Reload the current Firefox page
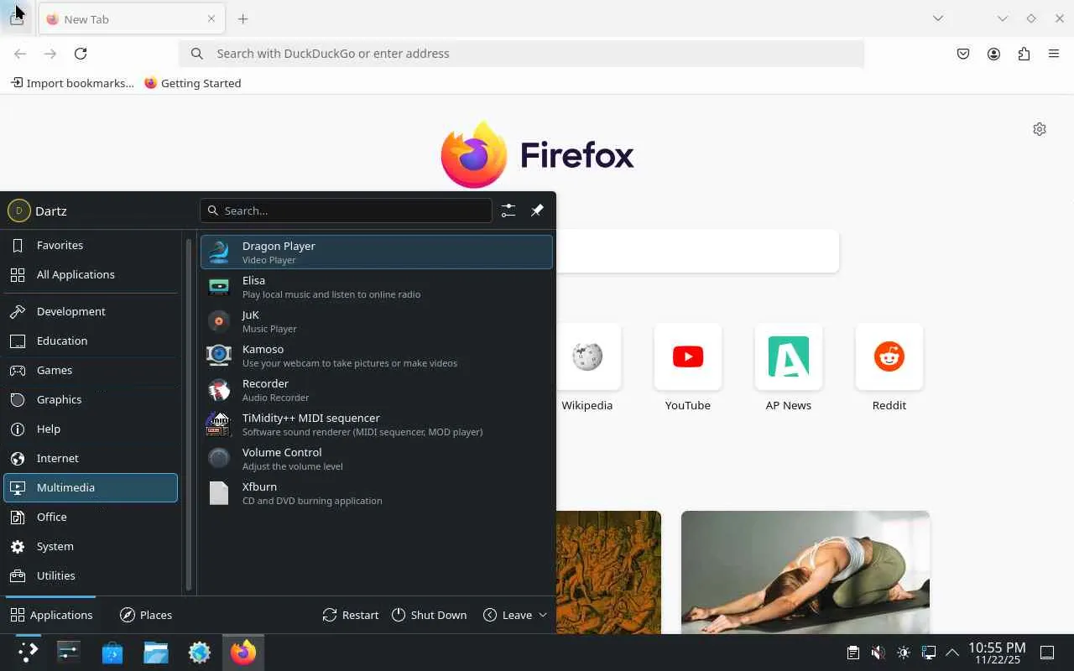Screen dimensions: 1074x671 (x=81, y=54)
